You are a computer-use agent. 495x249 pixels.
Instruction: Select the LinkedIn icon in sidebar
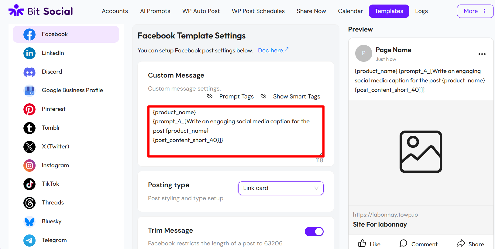click(x=29, y=53)
